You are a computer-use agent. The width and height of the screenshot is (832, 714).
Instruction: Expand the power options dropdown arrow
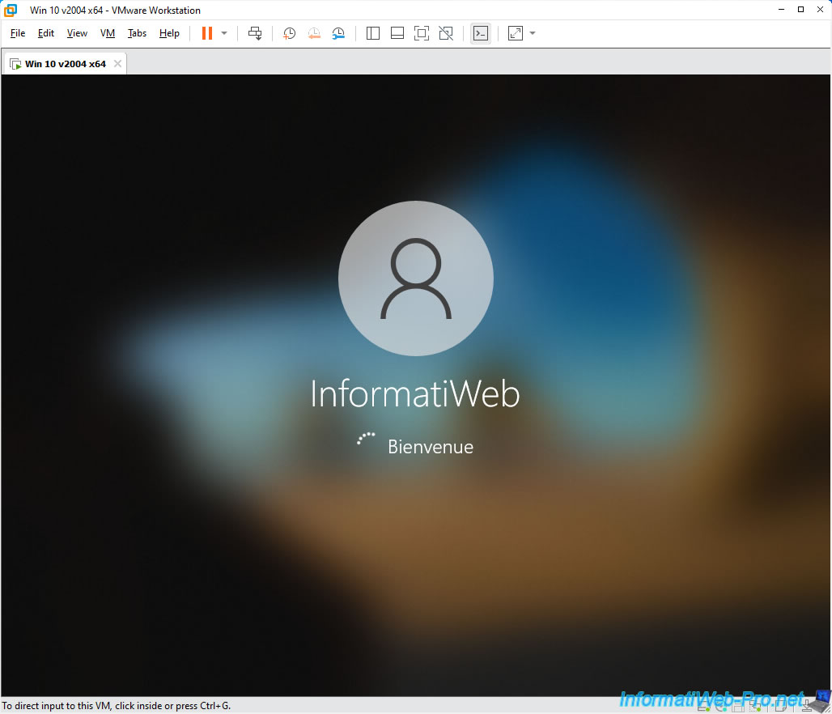[224, 33]
